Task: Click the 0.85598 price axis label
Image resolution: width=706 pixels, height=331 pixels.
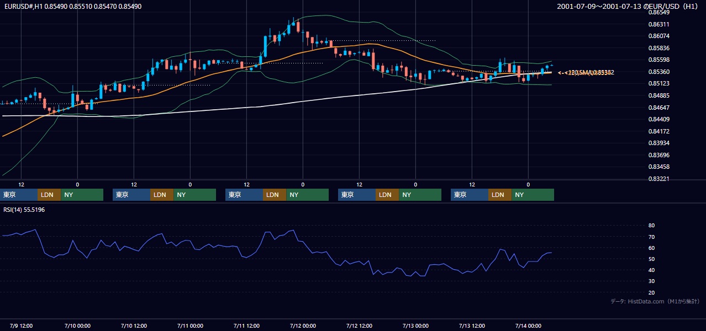Action: (659, 60)
